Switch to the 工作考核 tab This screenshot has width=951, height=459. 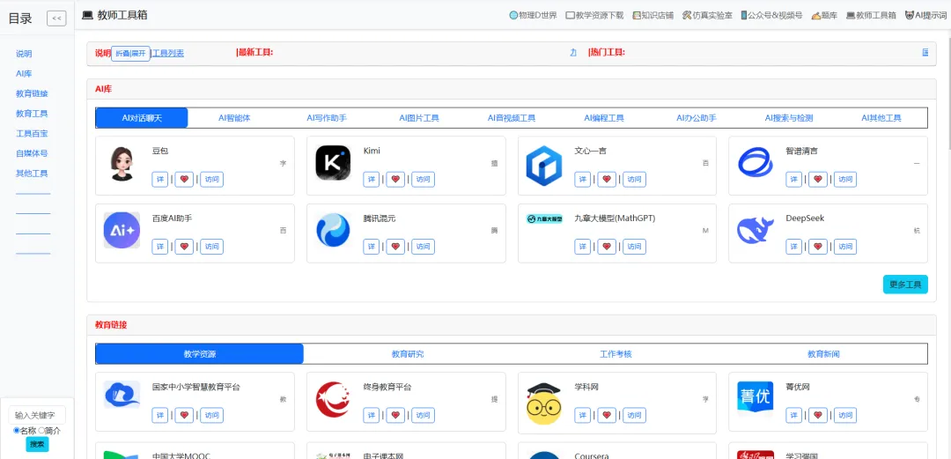(x=616, y=354)
